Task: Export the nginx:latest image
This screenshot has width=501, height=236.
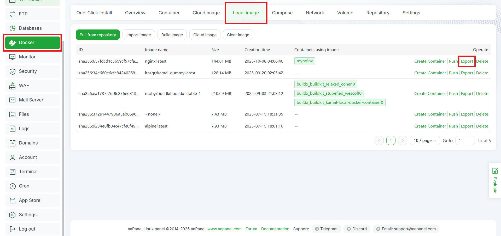Action: [467, 61]
